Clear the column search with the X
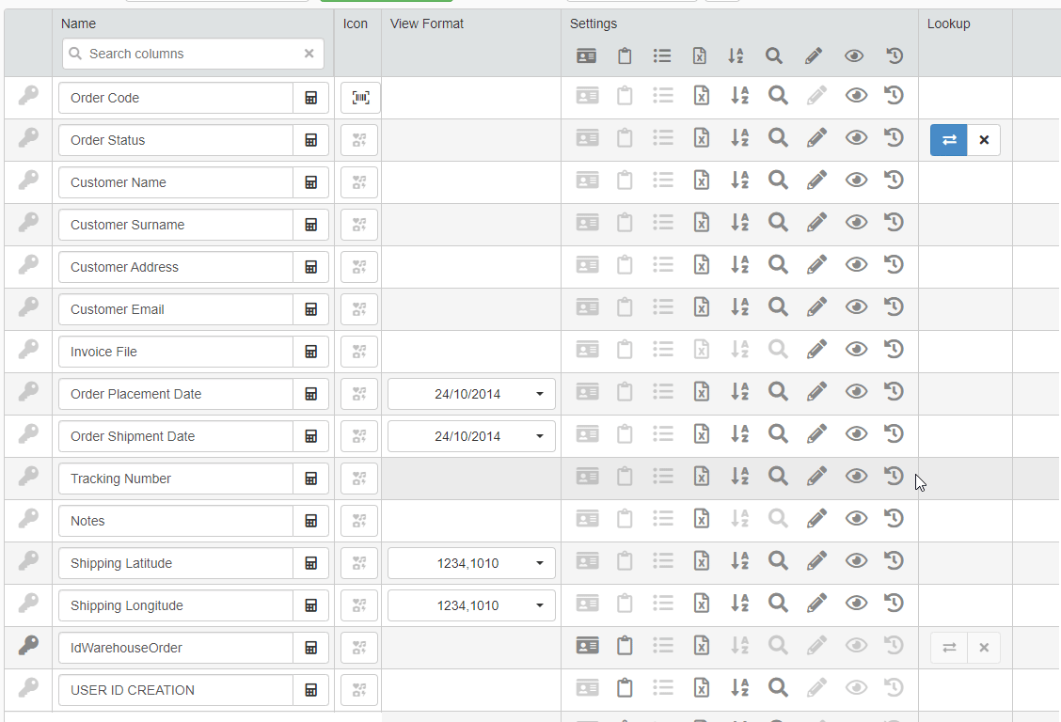 (x=309, y=54)
